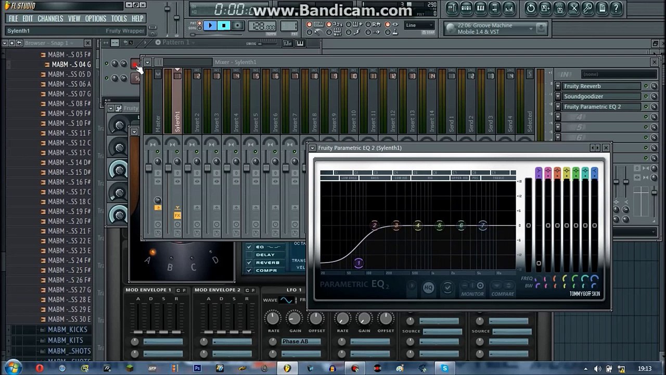Open mixer window options menu arrow
Screen dimensions: 666x375
tap(148, 62)
